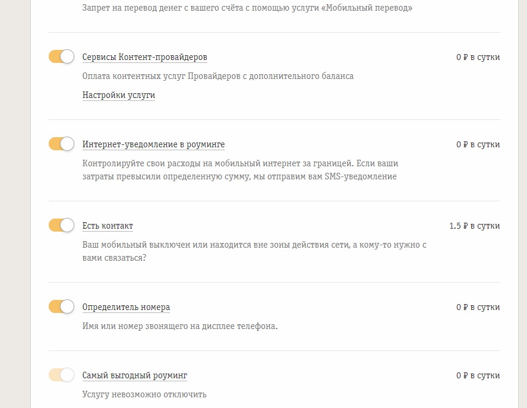Open Настройки услуги link
This screenshot has height=408, width=527.
click(x=119, y=95)
